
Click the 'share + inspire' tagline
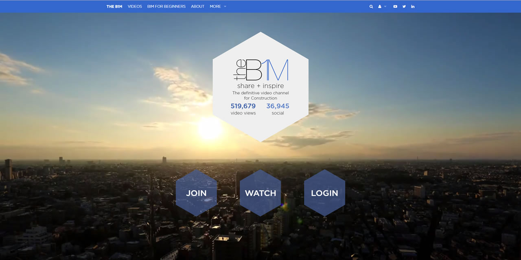[260, 86]
